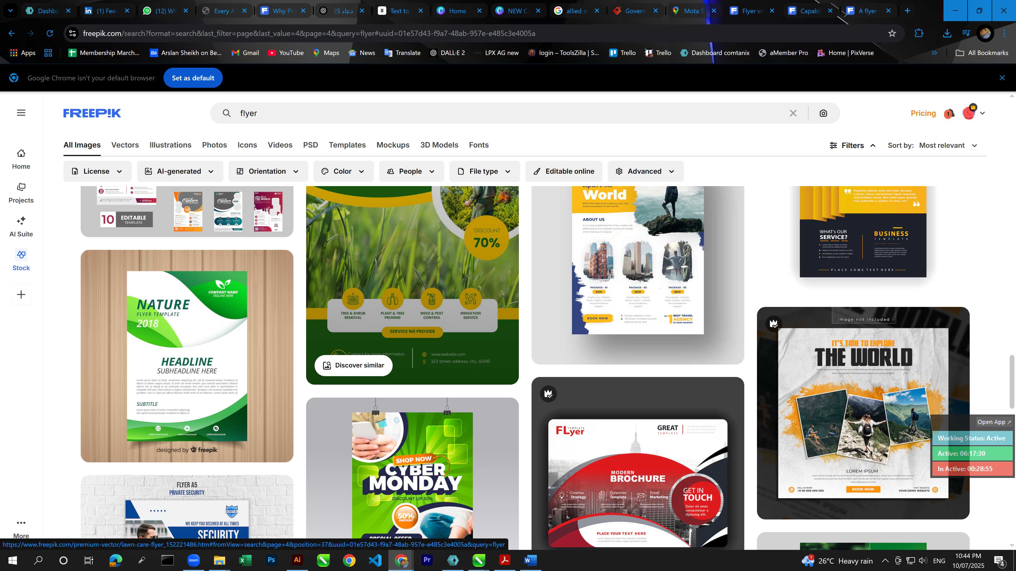Click the page vertical scrollbar
This screenshot has height=571, width=1016.
coord(1012,381)
